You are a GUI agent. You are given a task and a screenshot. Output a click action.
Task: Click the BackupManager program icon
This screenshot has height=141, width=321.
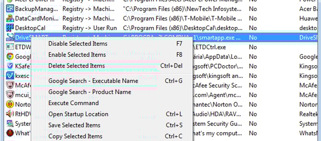click(x=10, y=9)
